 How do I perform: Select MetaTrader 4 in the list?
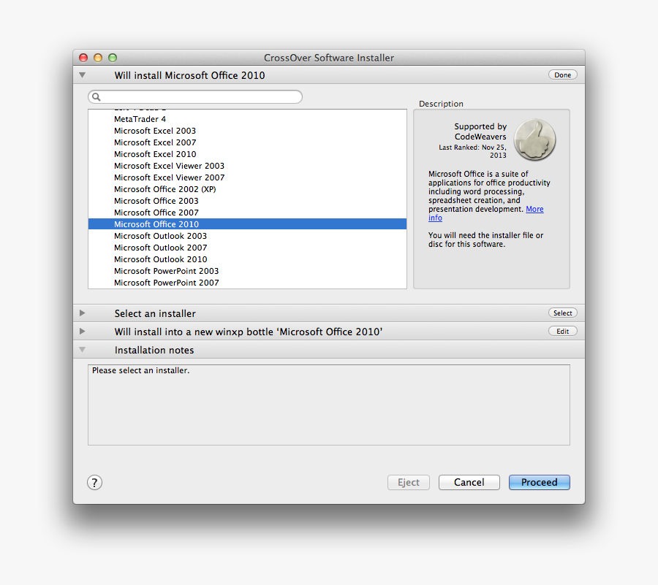248,119
